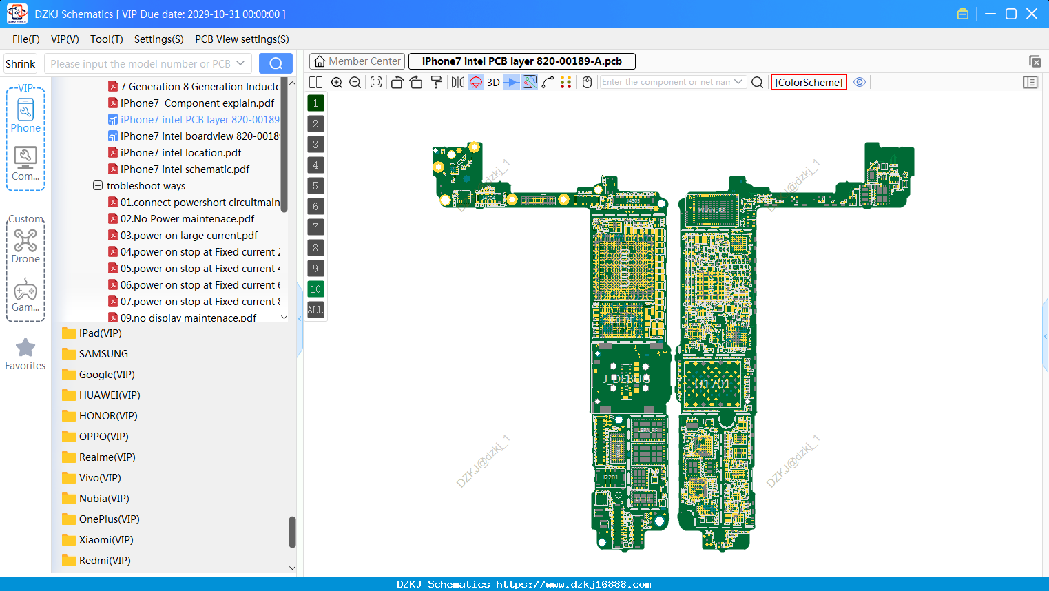
Task: Open the VIP(V) menu
Action: (x=65, y=39)
